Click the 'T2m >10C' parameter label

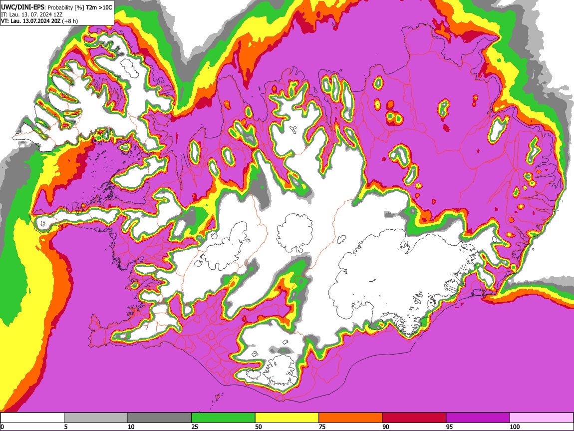pos(99,7)
